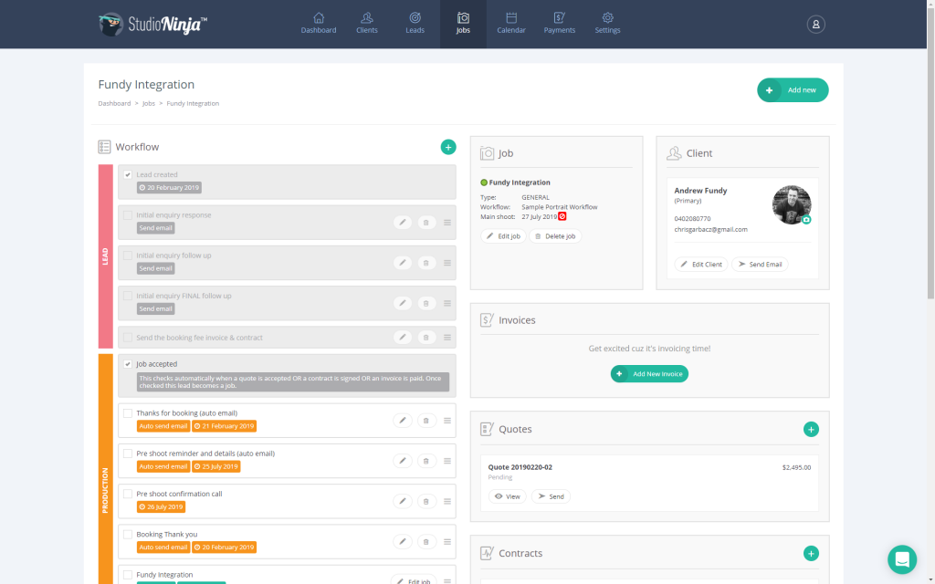Viewport: 935px width, 584px height.
Task: Open the Calendar page
Action: pos(511,24)
